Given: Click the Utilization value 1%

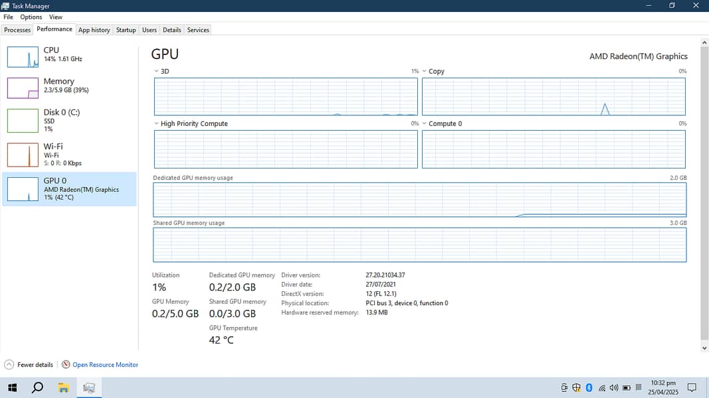Looking at the screenshot, I should coord(159,287).
